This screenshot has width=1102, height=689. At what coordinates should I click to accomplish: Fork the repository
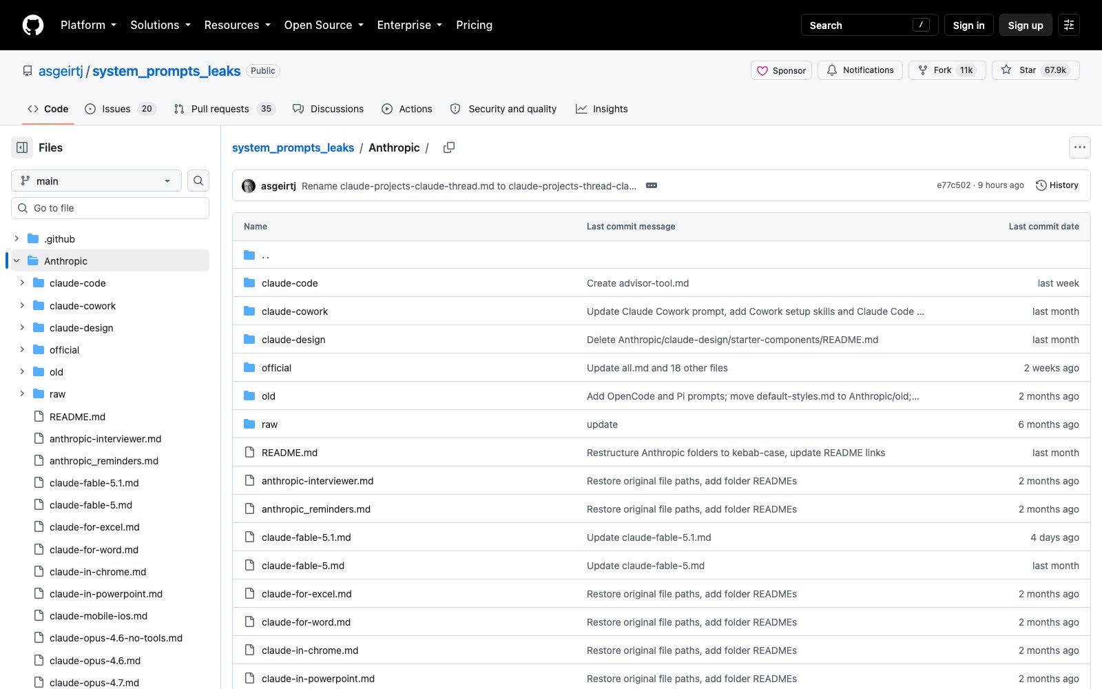947,70
